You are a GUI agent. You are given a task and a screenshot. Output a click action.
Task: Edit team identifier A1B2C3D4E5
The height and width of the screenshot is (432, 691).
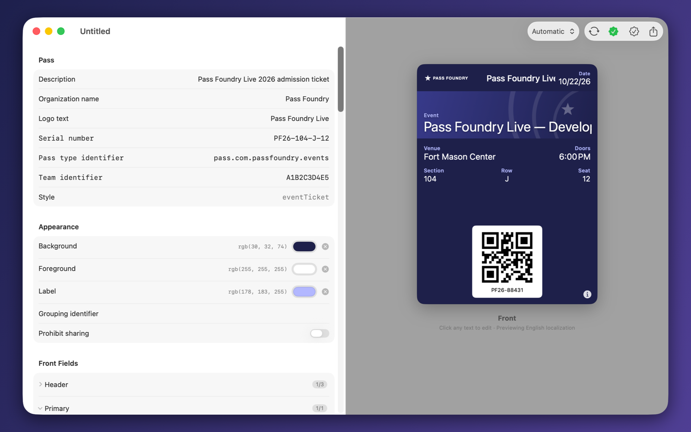[x=307, y=178]
